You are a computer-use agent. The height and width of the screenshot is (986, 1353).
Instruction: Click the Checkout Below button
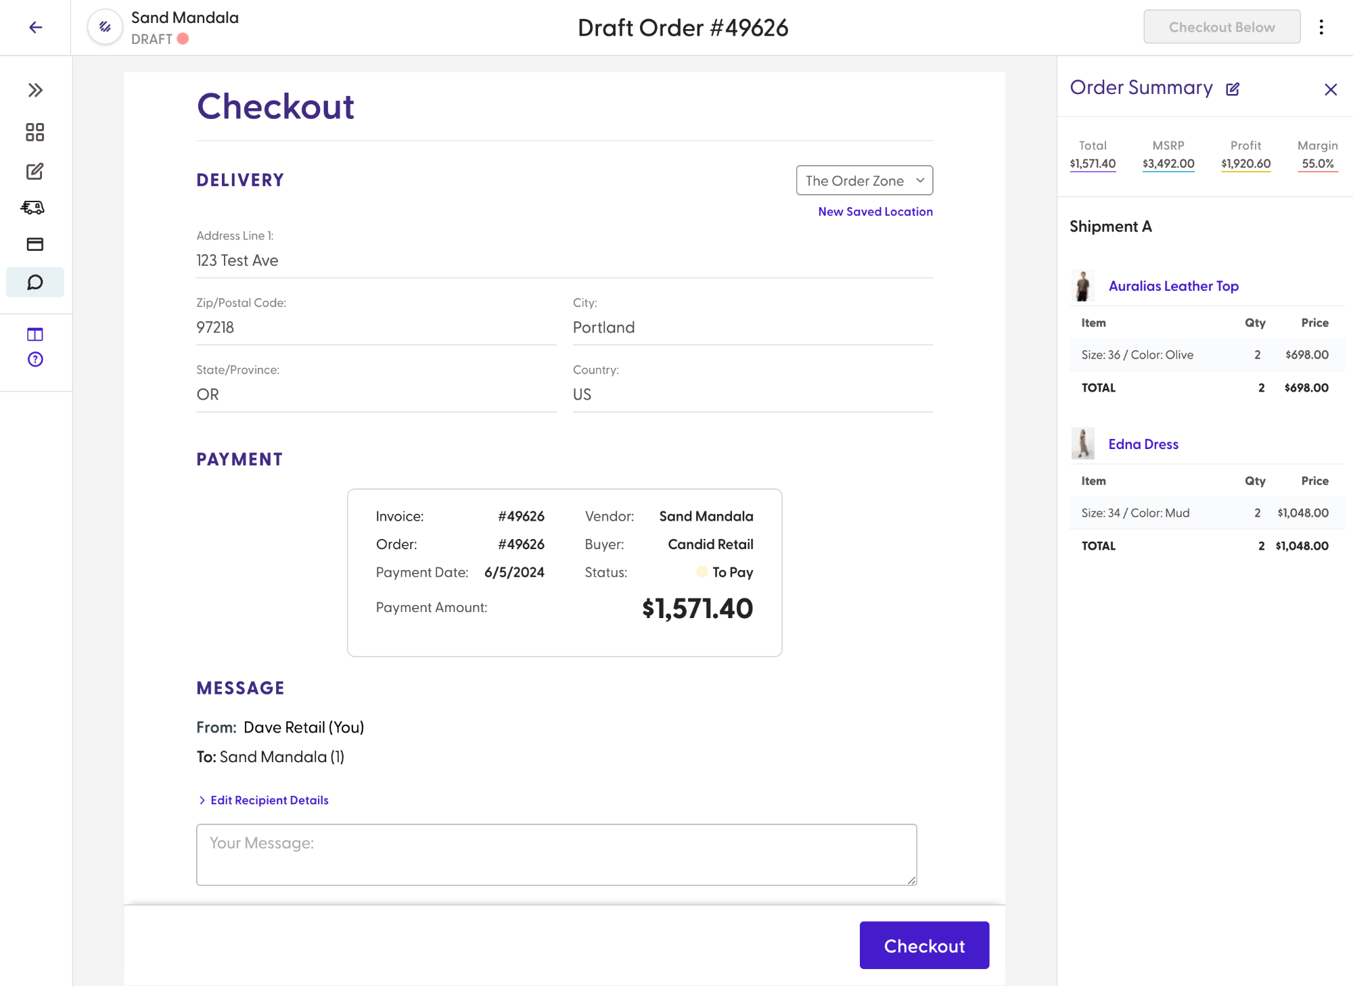click(x=1222, y=27)
